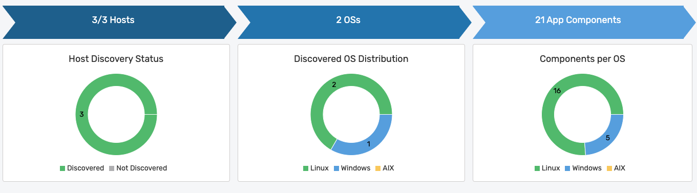697x193 pixels.
Task: Hide Windows in OS Distribution legend
Action: tap(352, 168)
